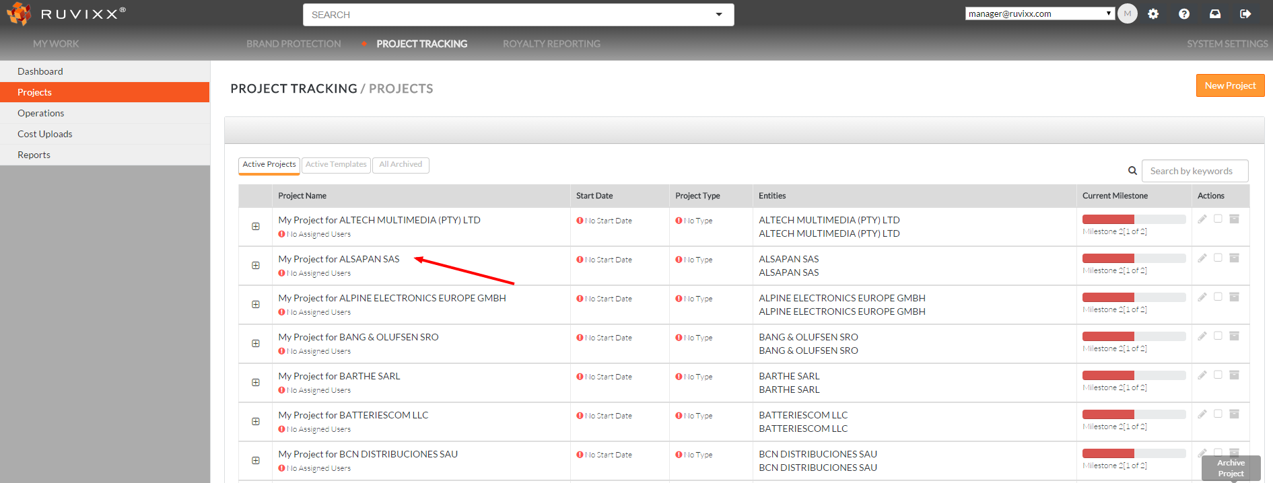Open the inbox tray icon in header
The height and width of the screenshot is (483, 1273).
[1215, 14]
